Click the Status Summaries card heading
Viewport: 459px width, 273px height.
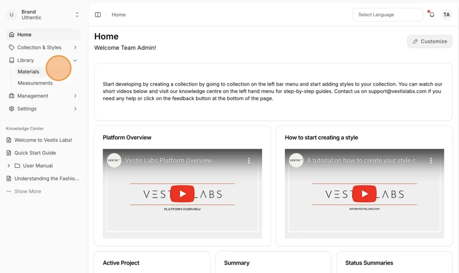(369, 263)
